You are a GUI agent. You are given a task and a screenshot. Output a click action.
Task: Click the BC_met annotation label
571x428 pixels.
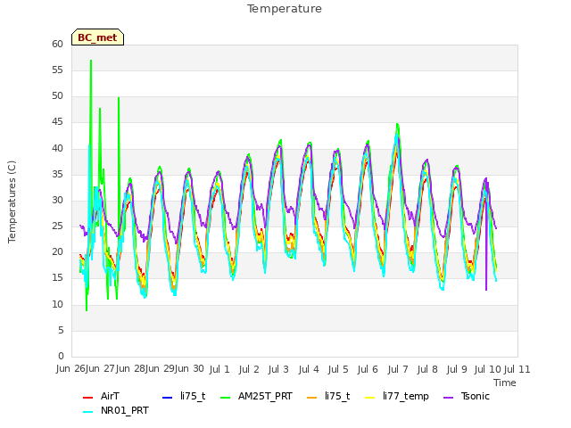[97, 37]
